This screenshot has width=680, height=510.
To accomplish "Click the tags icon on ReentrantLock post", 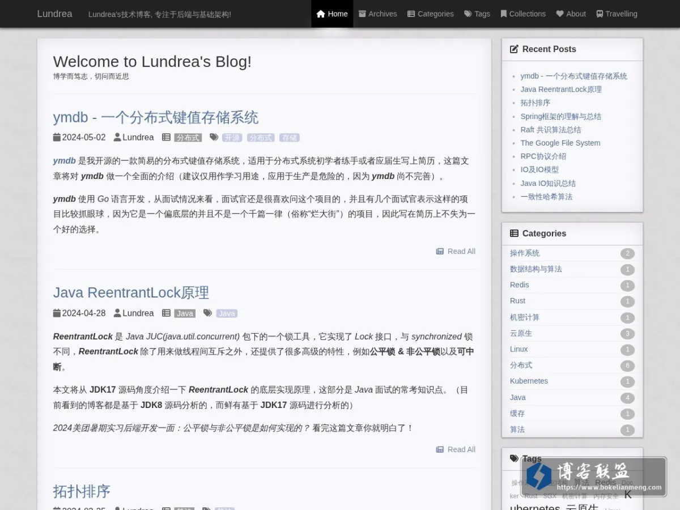I will (x=208, y=313).
